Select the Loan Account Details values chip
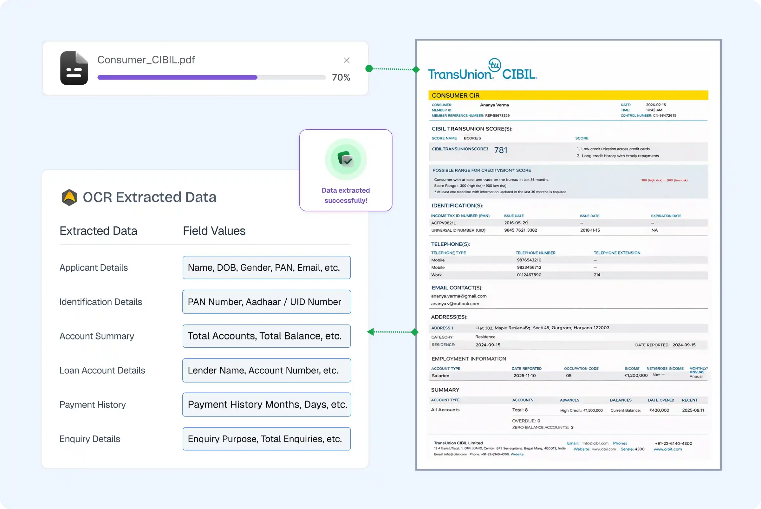 pos(266,370)
